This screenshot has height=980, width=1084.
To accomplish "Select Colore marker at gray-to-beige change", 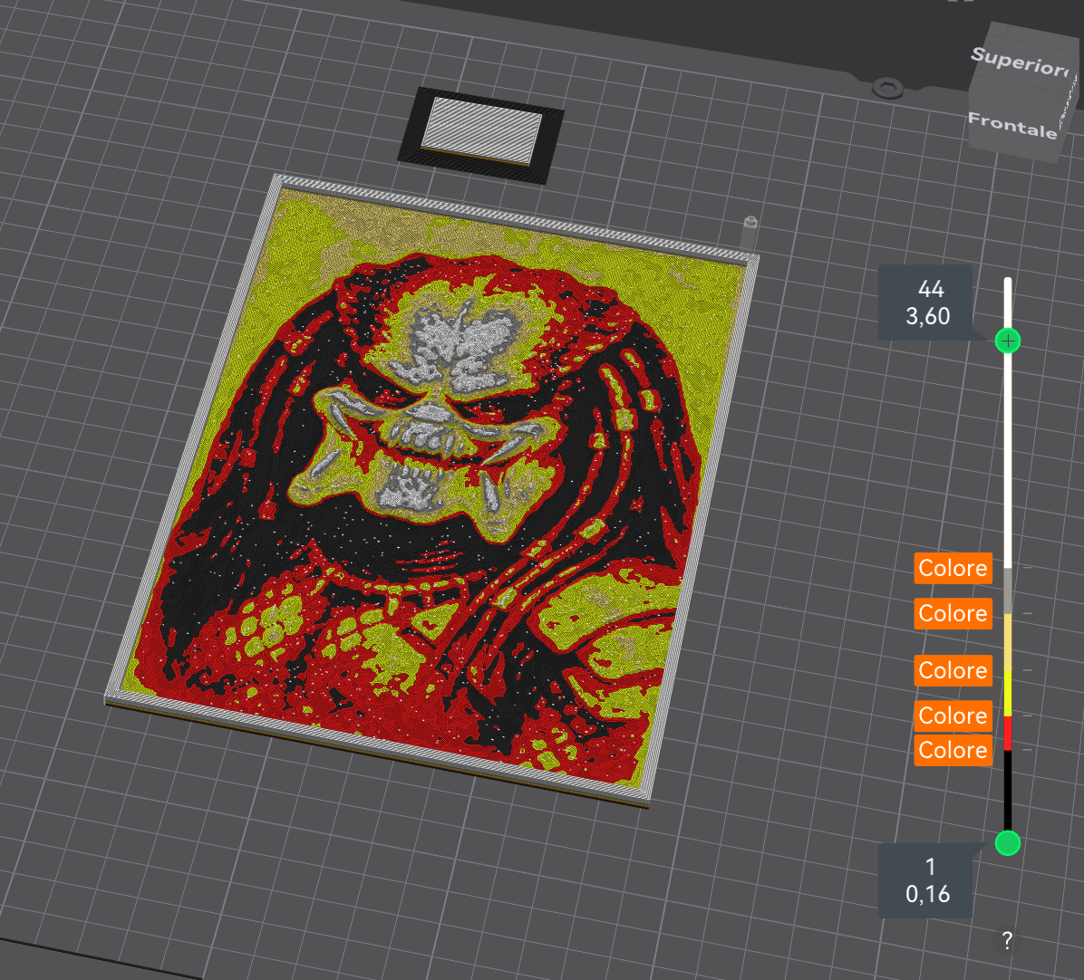I will 953,613.
